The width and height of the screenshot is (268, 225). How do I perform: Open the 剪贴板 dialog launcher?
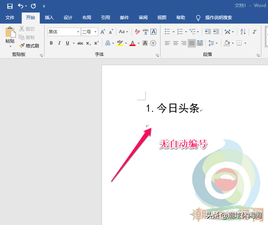(41, 55)
